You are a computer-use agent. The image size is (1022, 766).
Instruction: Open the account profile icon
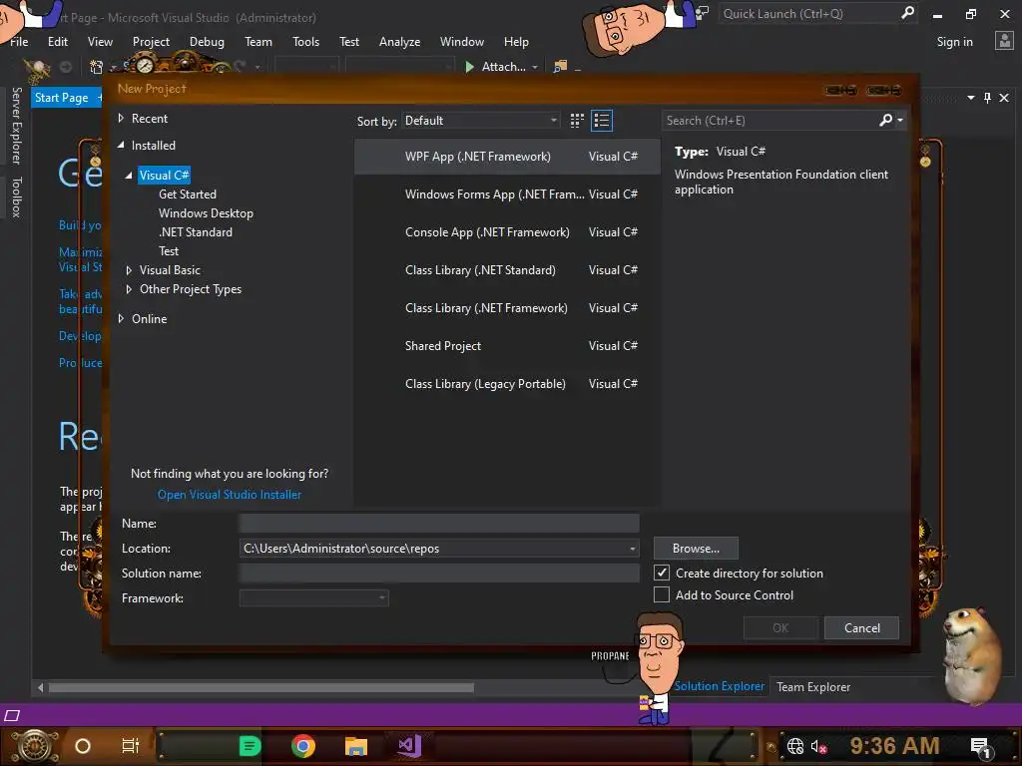click(1004, 41)
